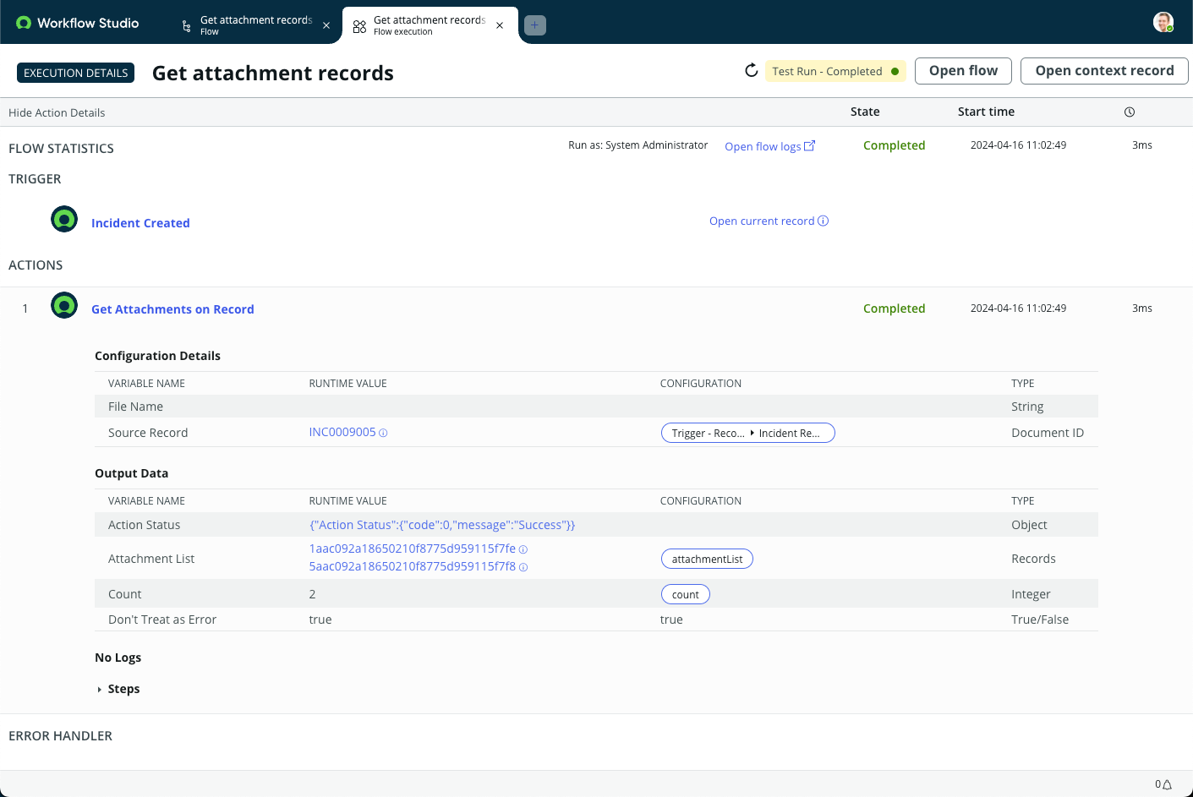Click the Completed state in Flow Statistics row
This screenshot has height=797, width=1193.
(x=894, y=145)
